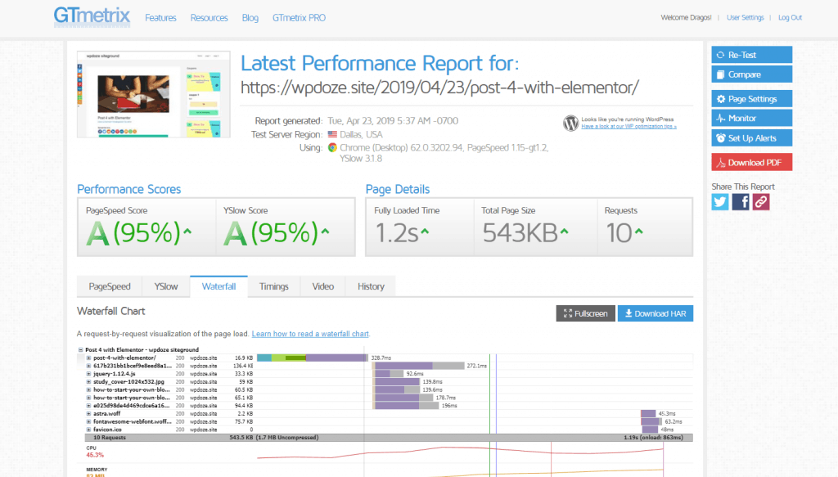Download the report as PDF
The image size is (838, 477).
751,162
